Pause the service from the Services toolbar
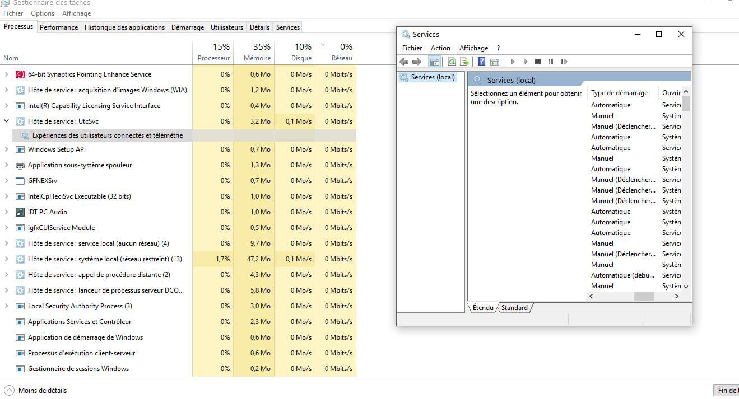Image resolution: width=739 pixels, height=399 pixels. click(x=551, y=62)
